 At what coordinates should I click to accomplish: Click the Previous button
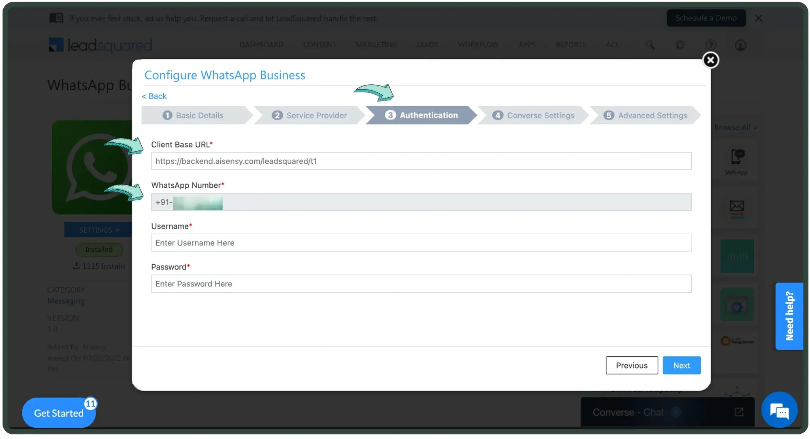632,365
